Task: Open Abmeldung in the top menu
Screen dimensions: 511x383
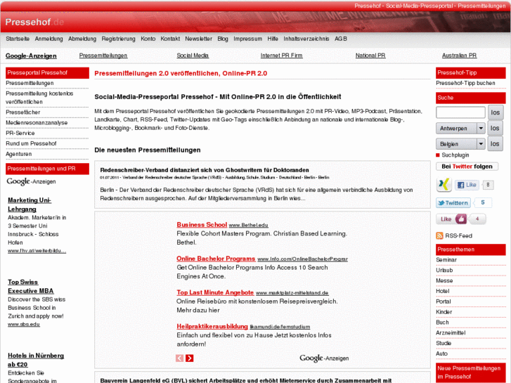Action: (82, 39)
